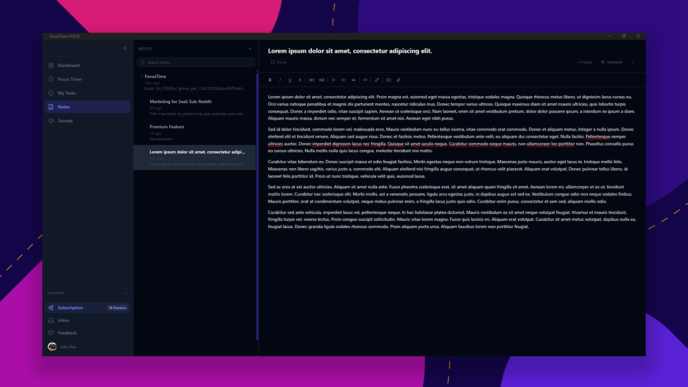Toggle italic formatting in the toolbar

280,80
